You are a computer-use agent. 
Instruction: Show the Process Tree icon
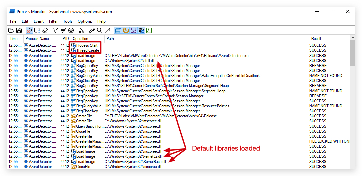81,30
